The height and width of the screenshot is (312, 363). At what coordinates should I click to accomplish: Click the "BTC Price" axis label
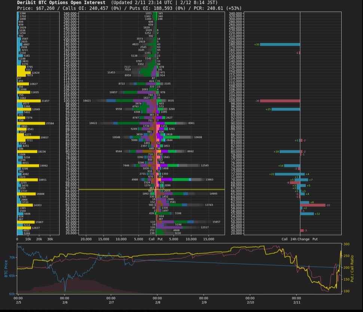[x=6, y=269]
